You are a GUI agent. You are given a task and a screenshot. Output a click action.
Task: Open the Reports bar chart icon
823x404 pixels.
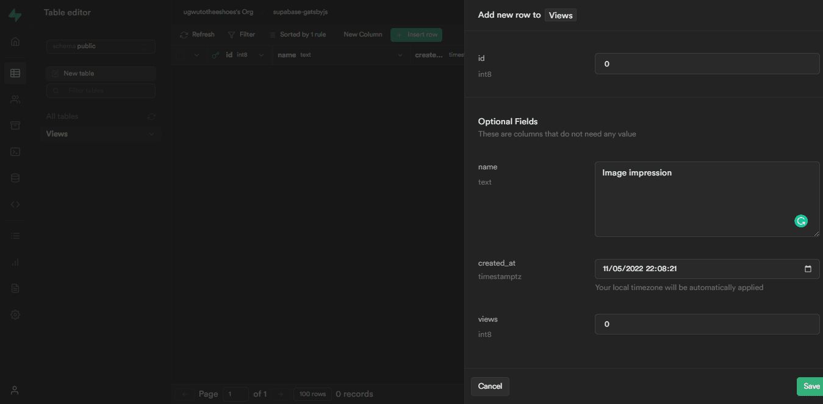coord(15,262)
